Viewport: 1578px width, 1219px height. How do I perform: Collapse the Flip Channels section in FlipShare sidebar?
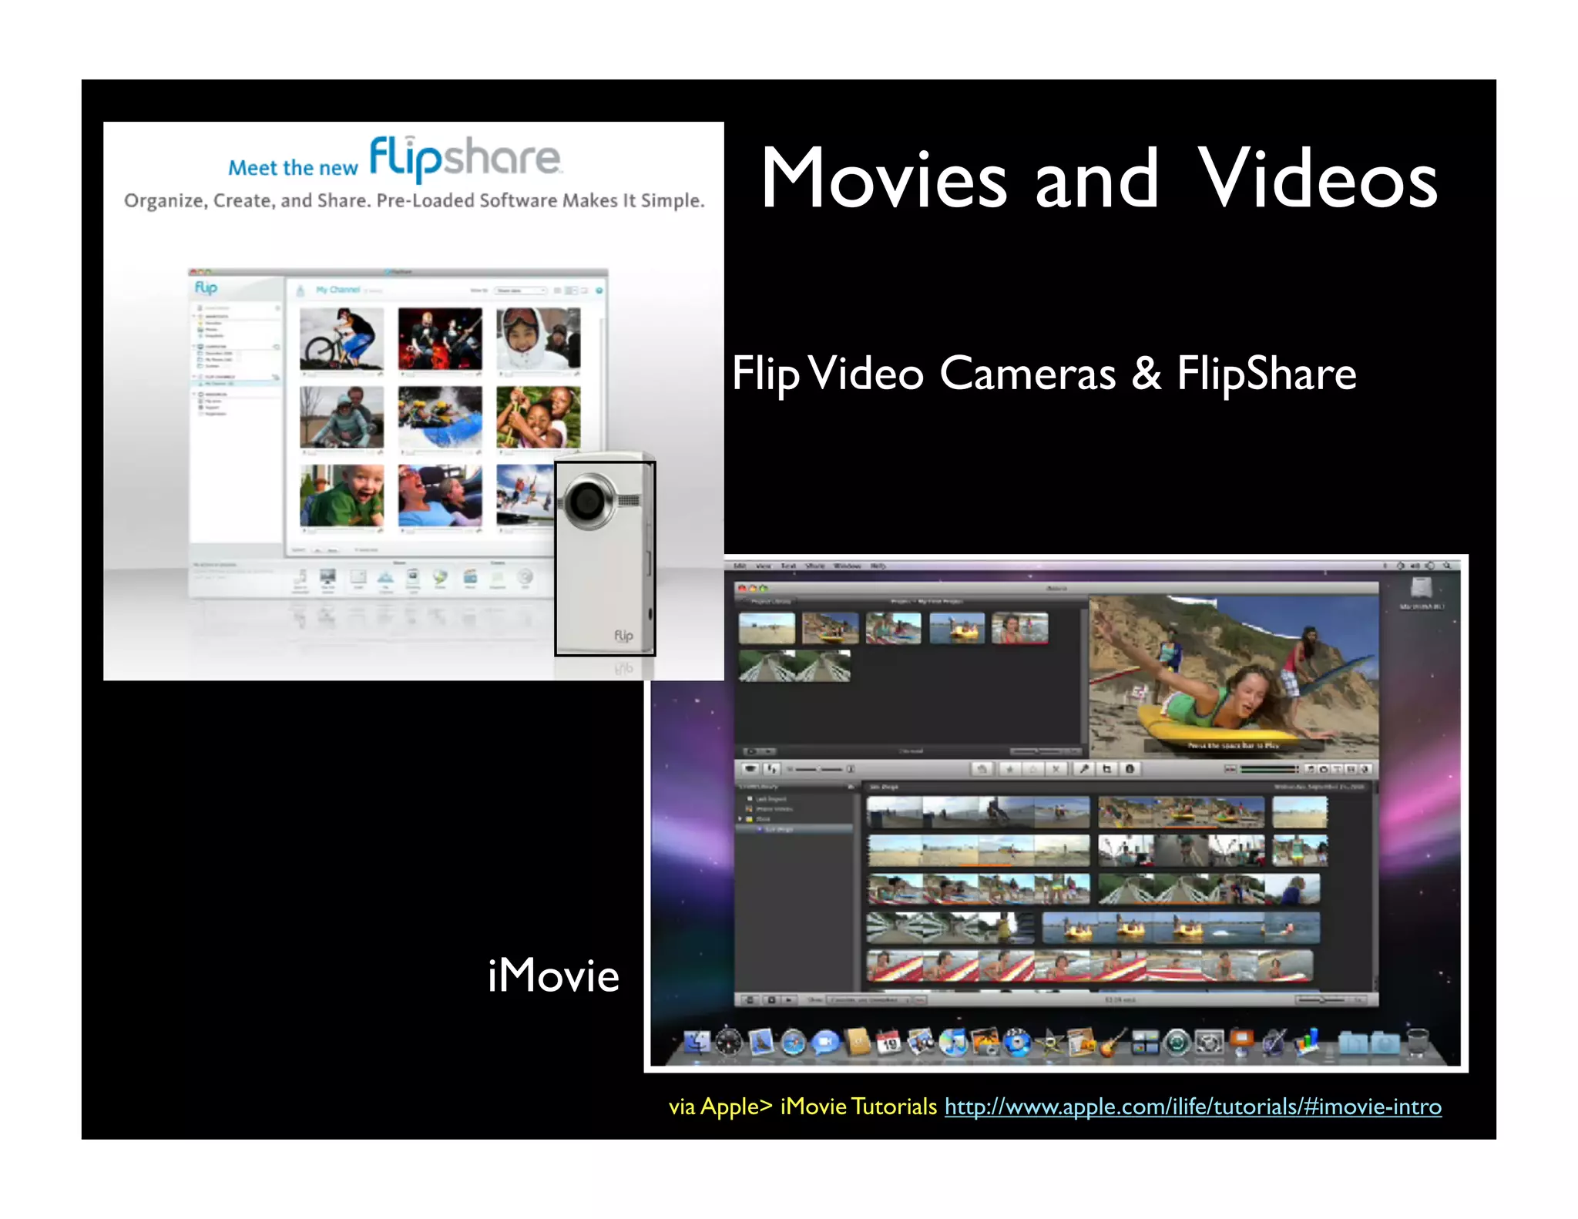coord(194,376)
